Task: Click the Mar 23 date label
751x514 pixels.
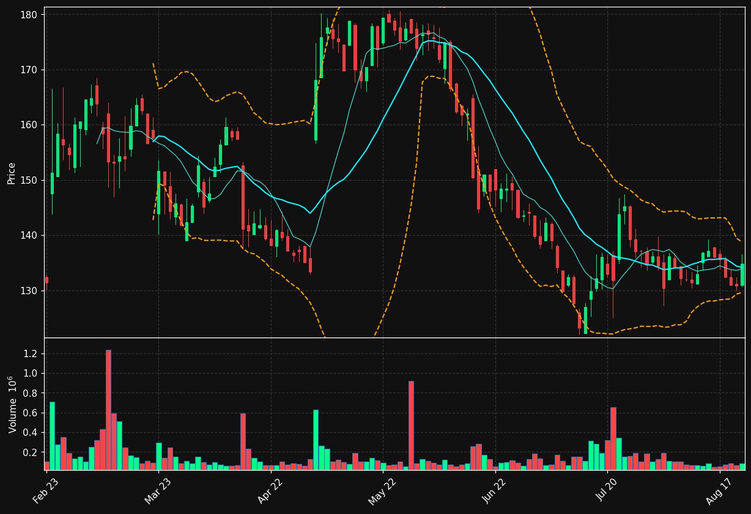Action: coord(158,490)
